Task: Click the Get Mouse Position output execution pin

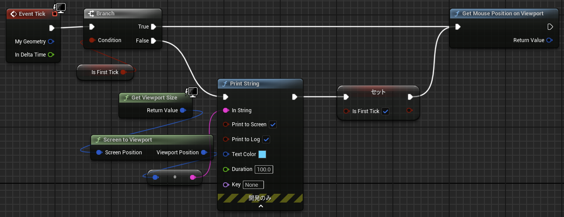Action: 550,27
